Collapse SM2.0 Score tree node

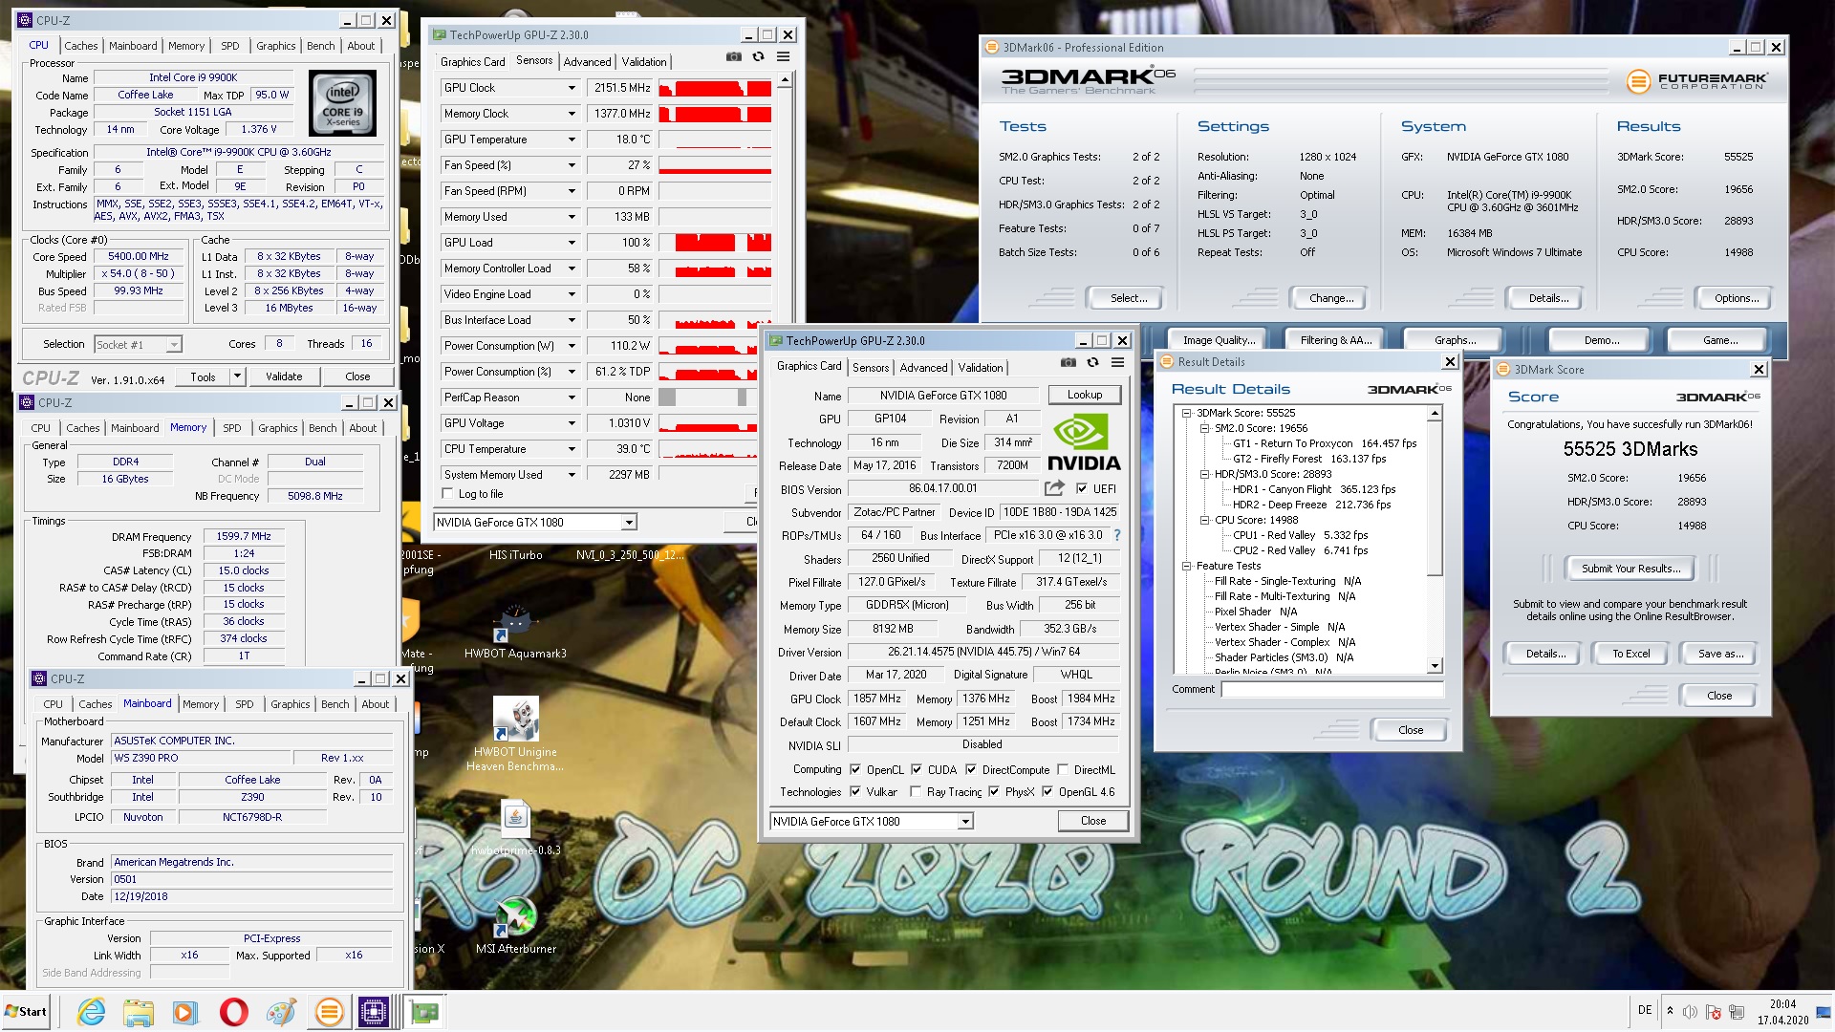click(1204, 428)
